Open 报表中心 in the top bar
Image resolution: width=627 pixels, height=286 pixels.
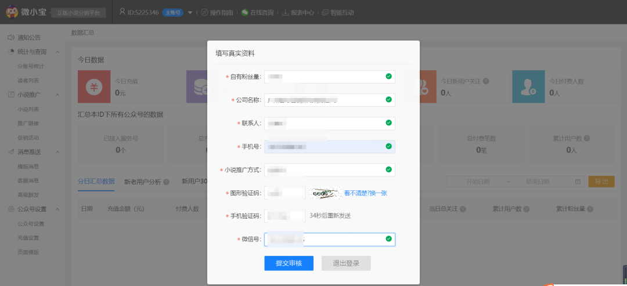[298, 12]
